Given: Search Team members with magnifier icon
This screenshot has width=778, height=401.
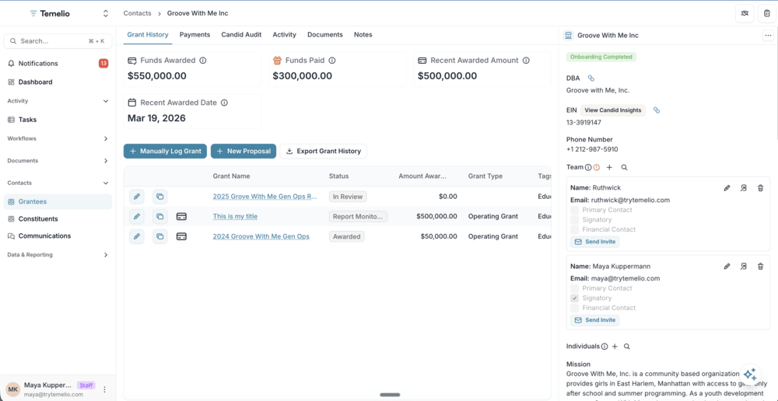Looking at the screenshot, I should pyautogui.click(x=624, y=168).
